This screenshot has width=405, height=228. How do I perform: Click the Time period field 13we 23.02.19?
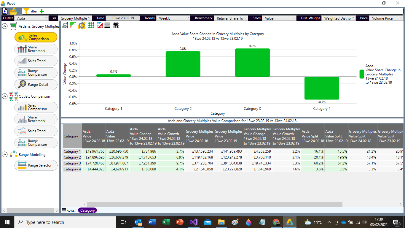coord(123,18)
